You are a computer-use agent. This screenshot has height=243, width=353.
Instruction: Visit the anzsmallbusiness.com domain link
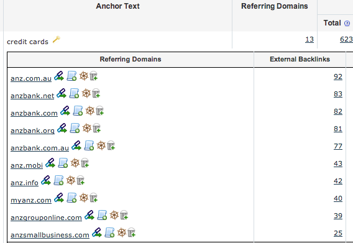(x=50, y=235)
